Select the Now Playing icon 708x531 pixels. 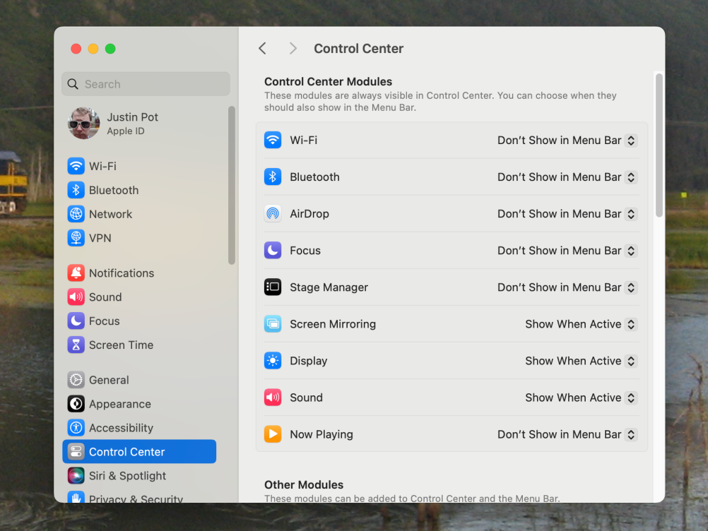click(x=273, y=434)
